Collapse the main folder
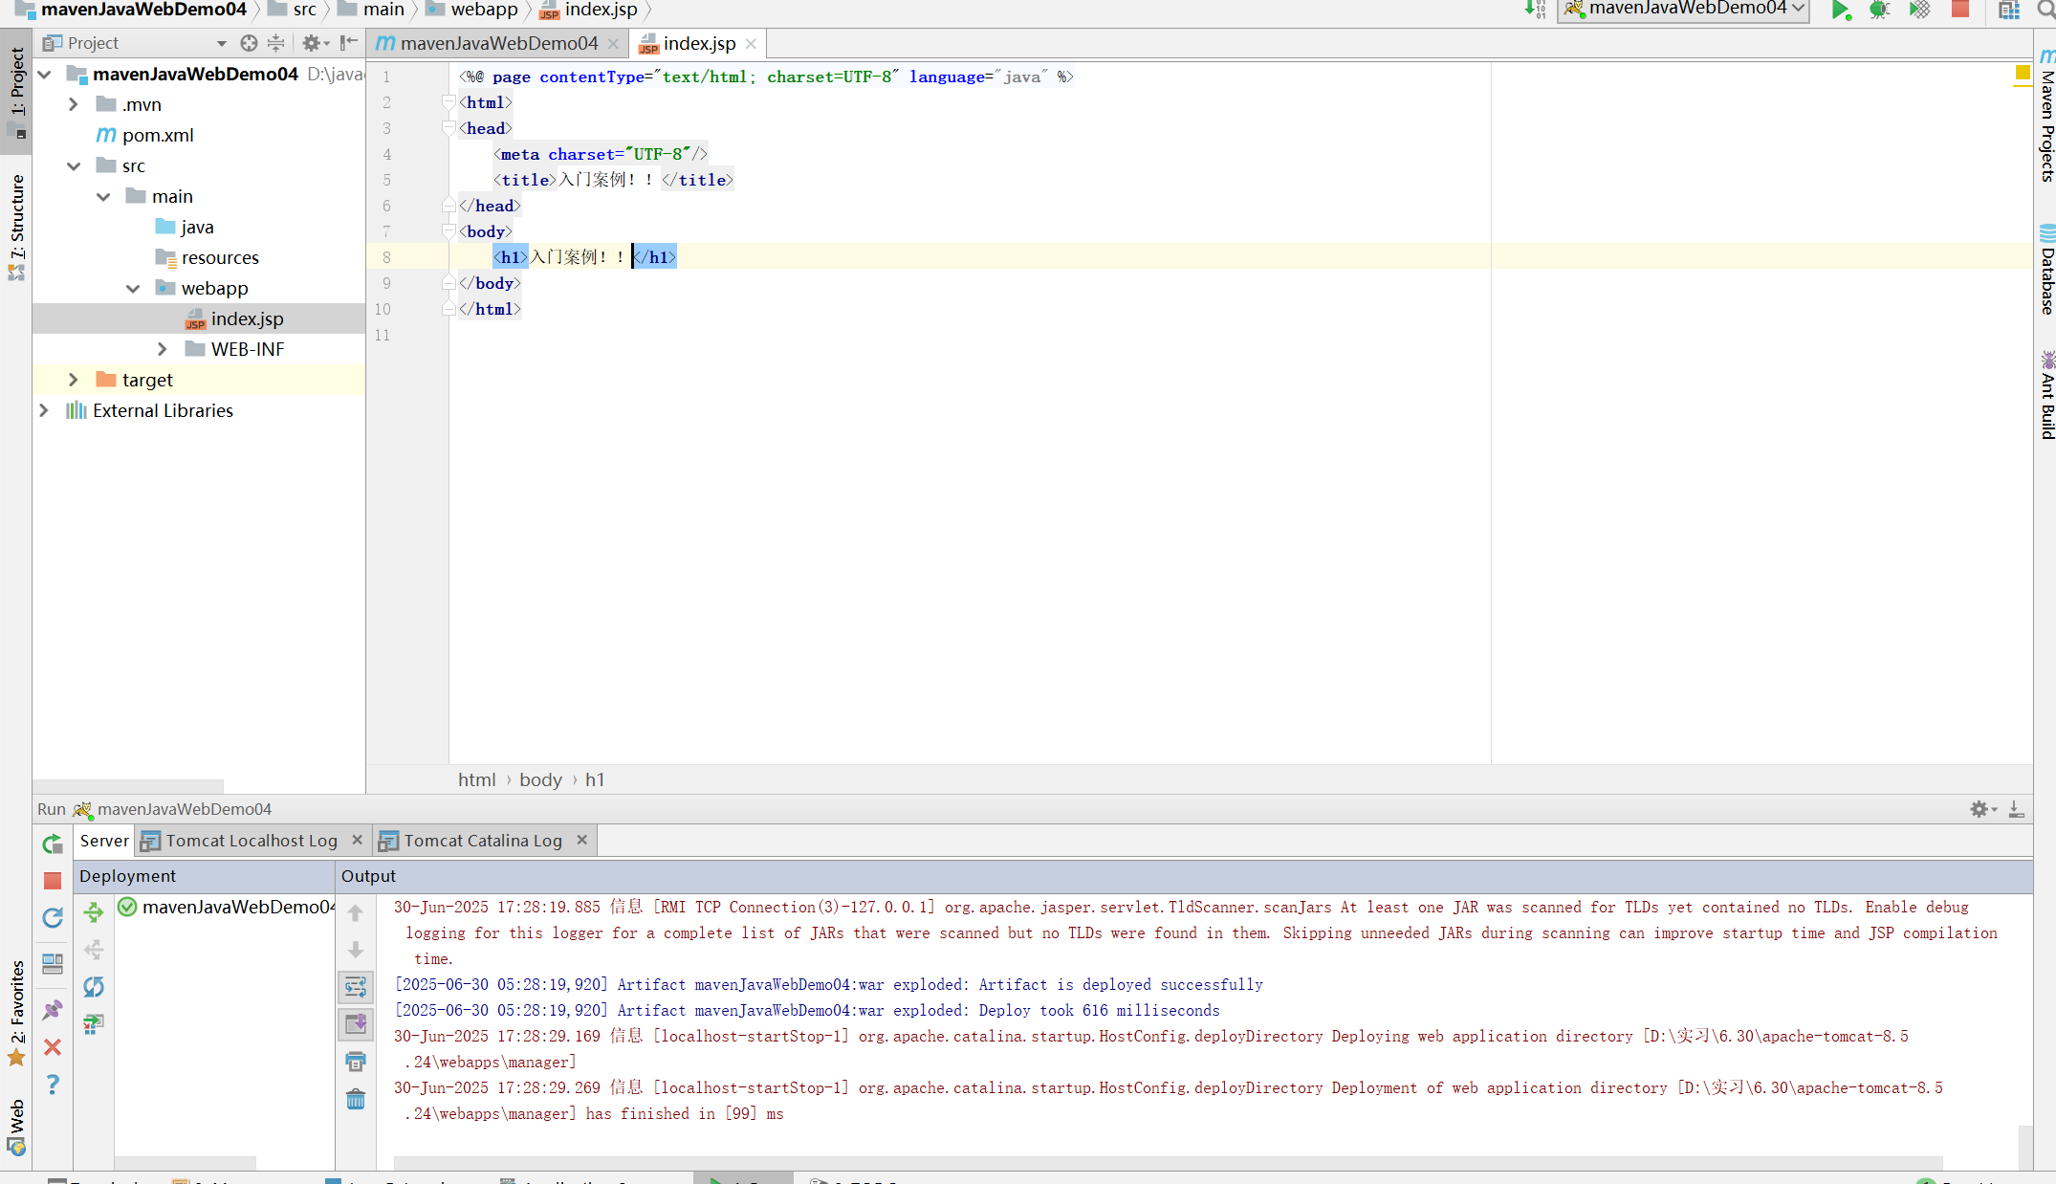The height and width of the screenshot is (1184, 2056). click(103, 196)
